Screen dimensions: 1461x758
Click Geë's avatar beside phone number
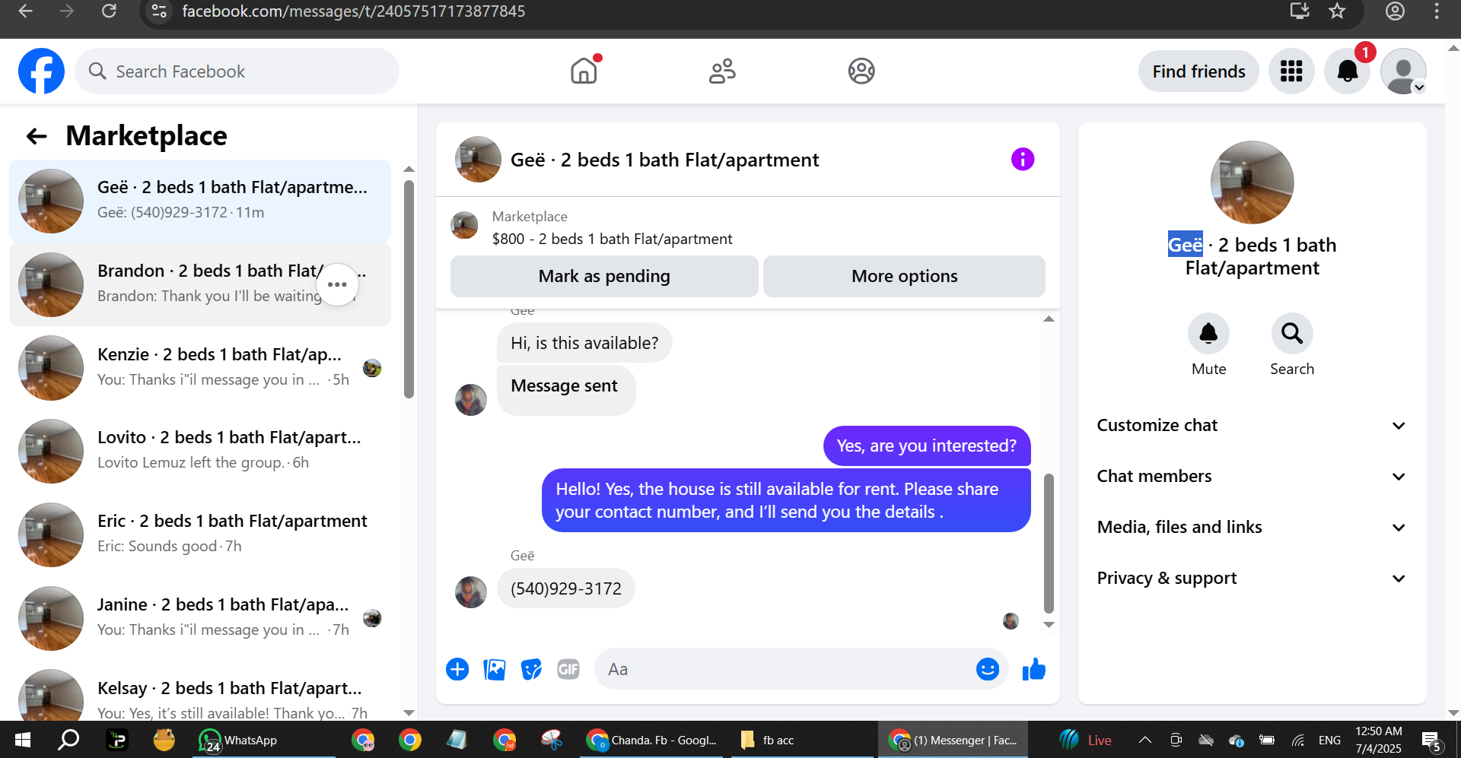471,592
